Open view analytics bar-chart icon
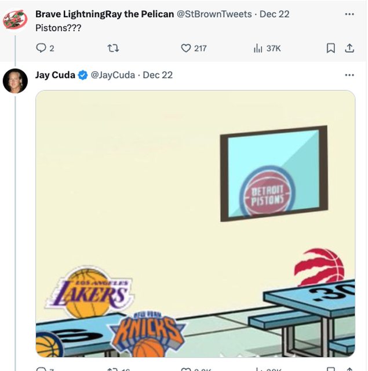This screenshot has height=371, width=368. 258,49
